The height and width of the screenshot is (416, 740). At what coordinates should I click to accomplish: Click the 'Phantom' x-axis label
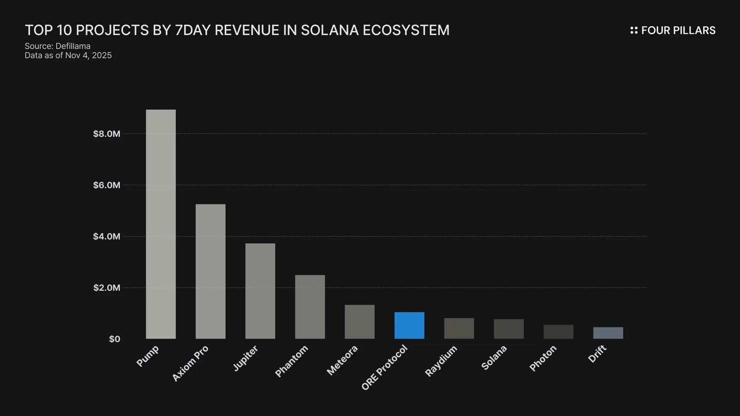291,361
